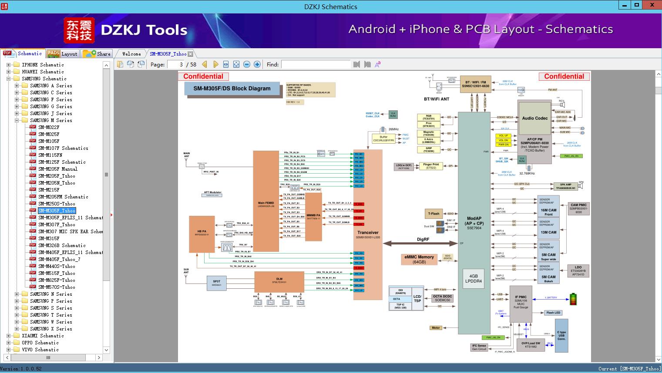Click the page number input field
662x373 pixels.
[x=175, y=64]
